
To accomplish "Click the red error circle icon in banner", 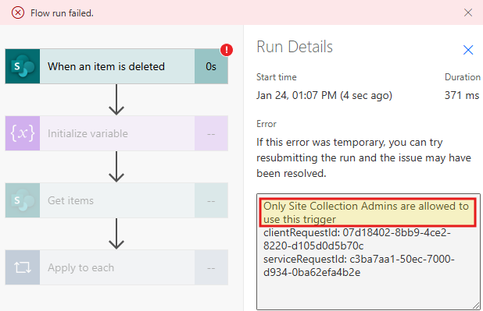I will (18, 13).
